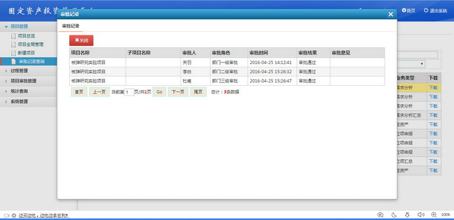Image resolution: width=454 pixels, height=220 pixels.
Task: Click the Go pagination button
Action: [159, 92]
